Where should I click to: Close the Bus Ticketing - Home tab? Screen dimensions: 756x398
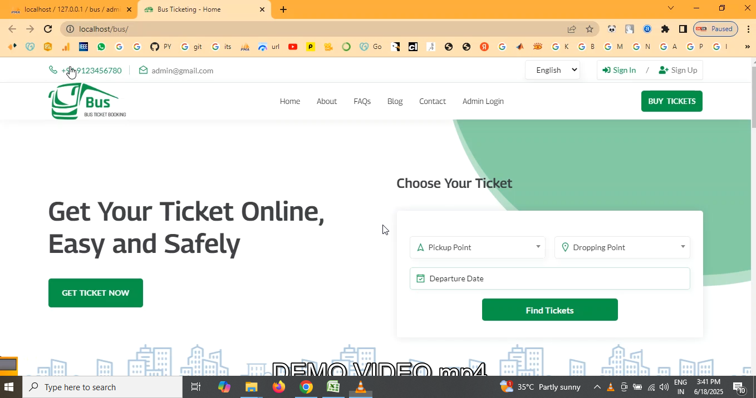(x=262, y=9)
